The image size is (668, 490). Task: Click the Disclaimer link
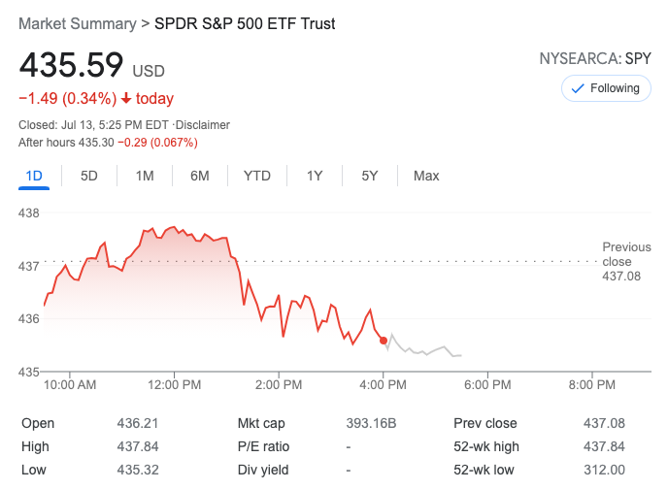(x=203, y=125)
